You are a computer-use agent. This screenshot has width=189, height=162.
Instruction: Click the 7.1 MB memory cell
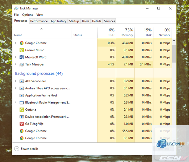coord(125,64)
